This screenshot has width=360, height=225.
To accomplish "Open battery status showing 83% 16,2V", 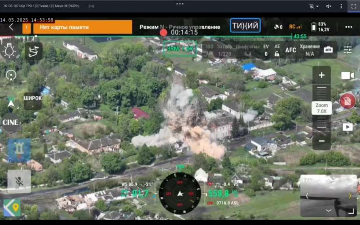I will [320, 27].
